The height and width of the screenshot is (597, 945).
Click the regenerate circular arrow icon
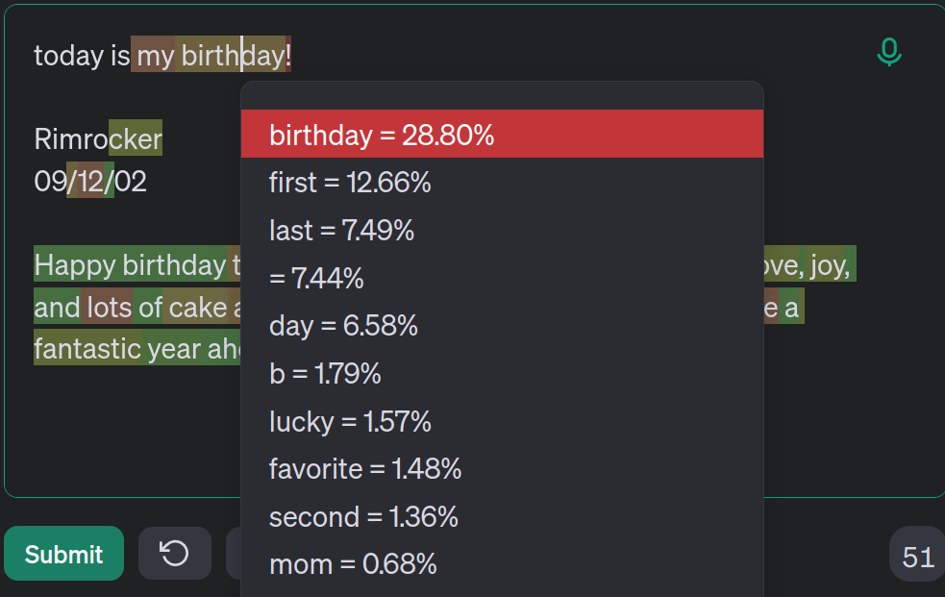[175, 553]
